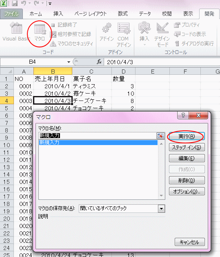The width and height of the screenshot is (220, 257).
Task: Expand the マクロの保存先 dropdown
Action: (161, 209)
